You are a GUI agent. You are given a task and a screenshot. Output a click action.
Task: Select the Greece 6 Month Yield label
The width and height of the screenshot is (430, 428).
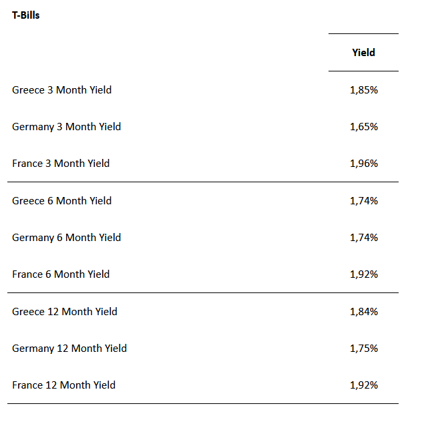(61, 201)
